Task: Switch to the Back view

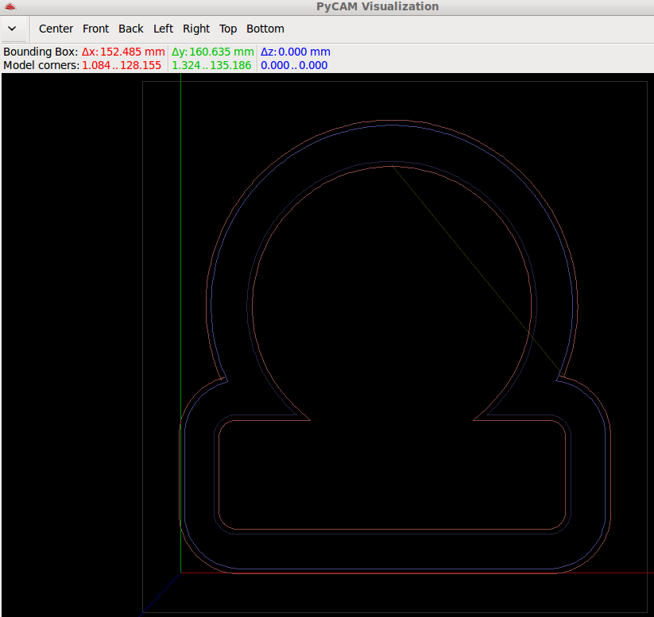Action: click(x=131, y=29)
